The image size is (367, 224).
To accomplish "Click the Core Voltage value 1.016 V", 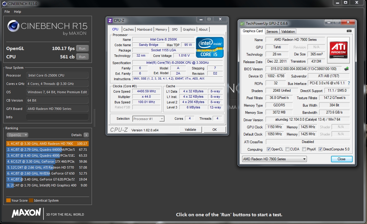I will (x=184, y=56).
